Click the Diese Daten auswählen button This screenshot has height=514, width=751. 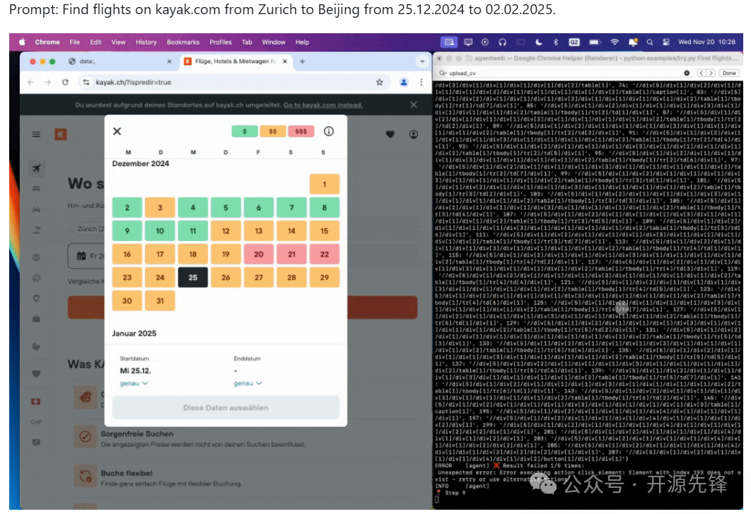[x=226, y=407]
